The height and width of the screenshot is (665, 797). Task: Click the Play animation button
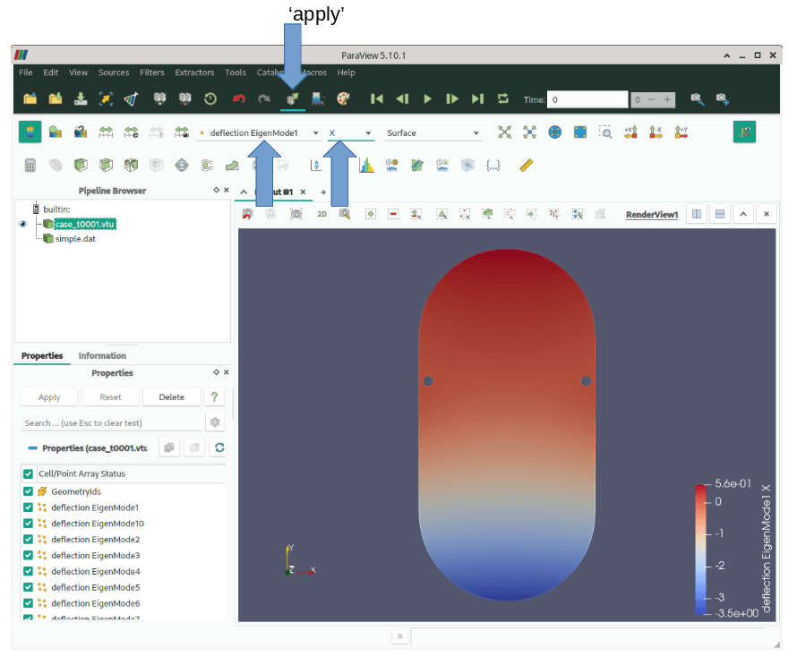pos(427,98)
